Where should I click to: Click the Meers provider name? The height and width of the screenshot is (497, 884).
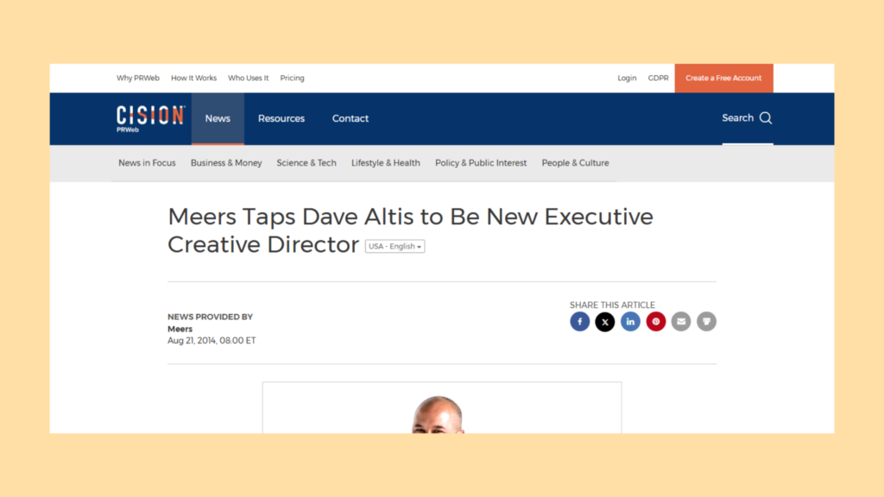[180, 329]
